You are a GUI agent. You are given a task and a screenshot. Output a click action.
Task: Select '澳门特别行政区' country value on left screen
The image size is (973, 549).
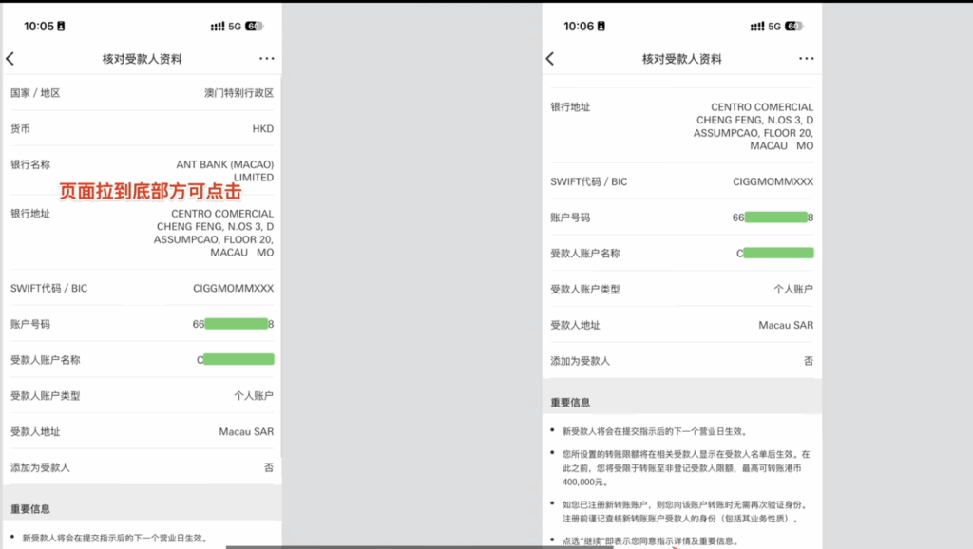pos(238,93)
